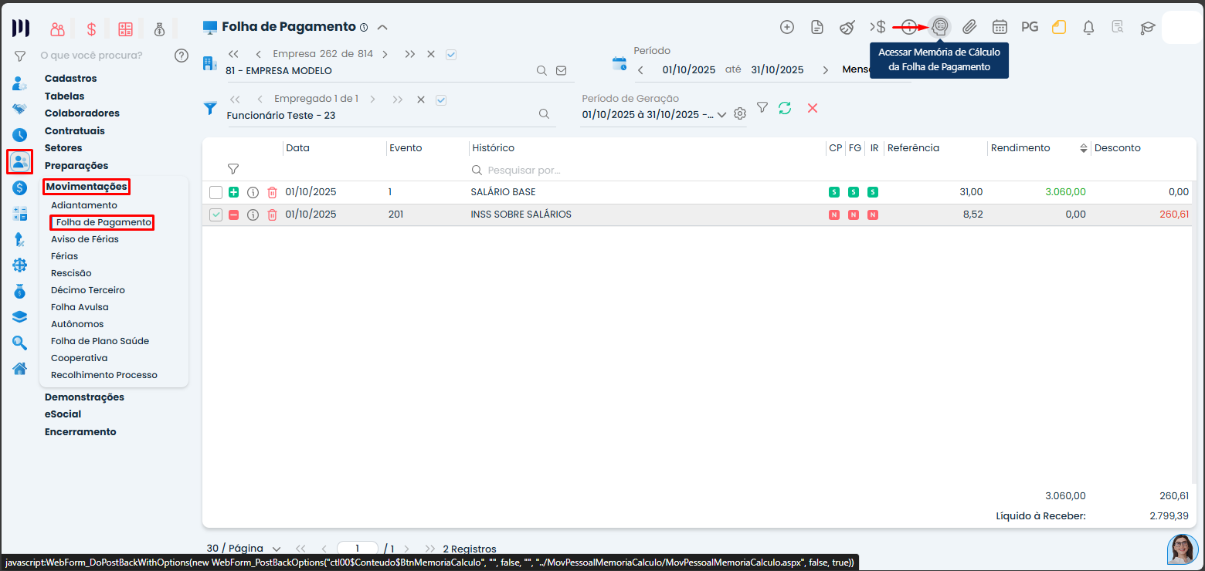Expand the Período de Geração dropdown
The width and height of the screenshot is (1205, 571).
coord(721,115)
